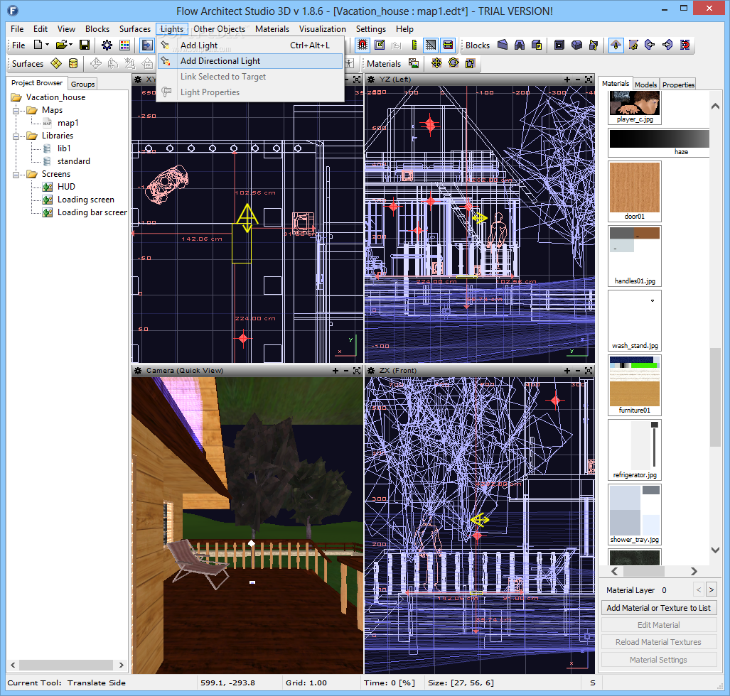Select the Loading screen tree item
The width and height of the screenshot is (730, 696).
(86, 200)
